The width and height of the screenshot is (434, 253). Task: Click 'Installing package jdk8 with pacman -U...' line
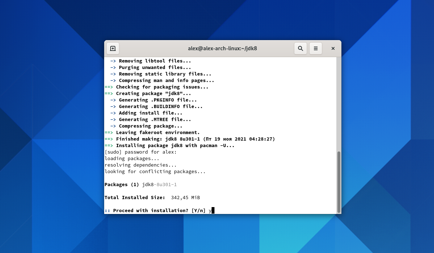[x=170, y=146]
